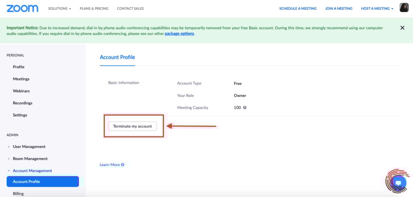The height and width of the screenshot is (197, 413).
Task: Open the package options link
Action: coord(179,34)
